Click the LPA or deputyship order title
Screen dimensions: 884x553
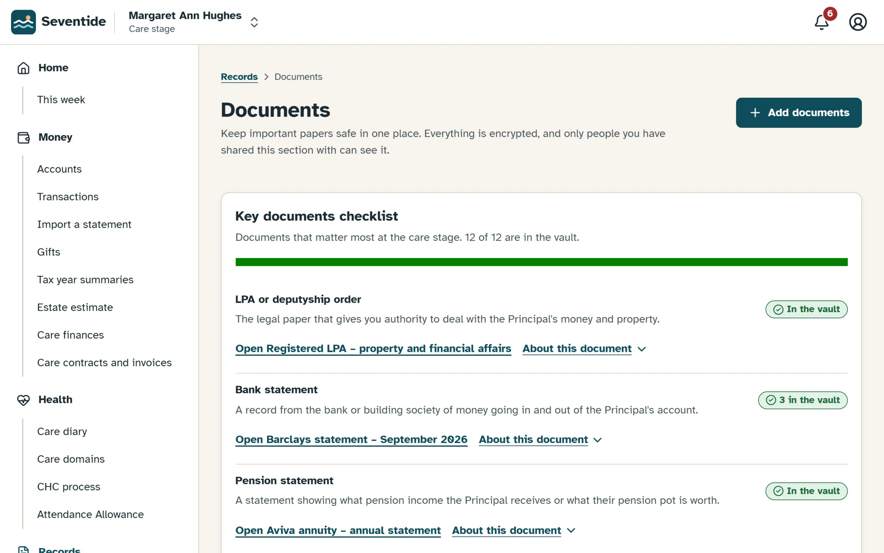[298, 300]
